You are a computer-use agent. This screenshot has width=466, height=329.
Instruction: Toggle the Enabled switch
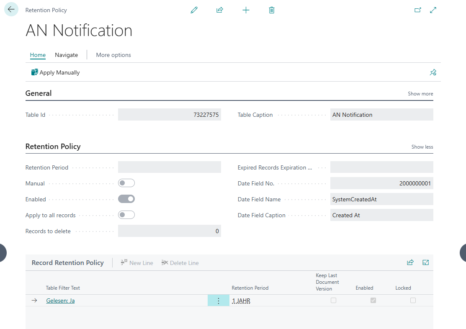pos(126,199)
